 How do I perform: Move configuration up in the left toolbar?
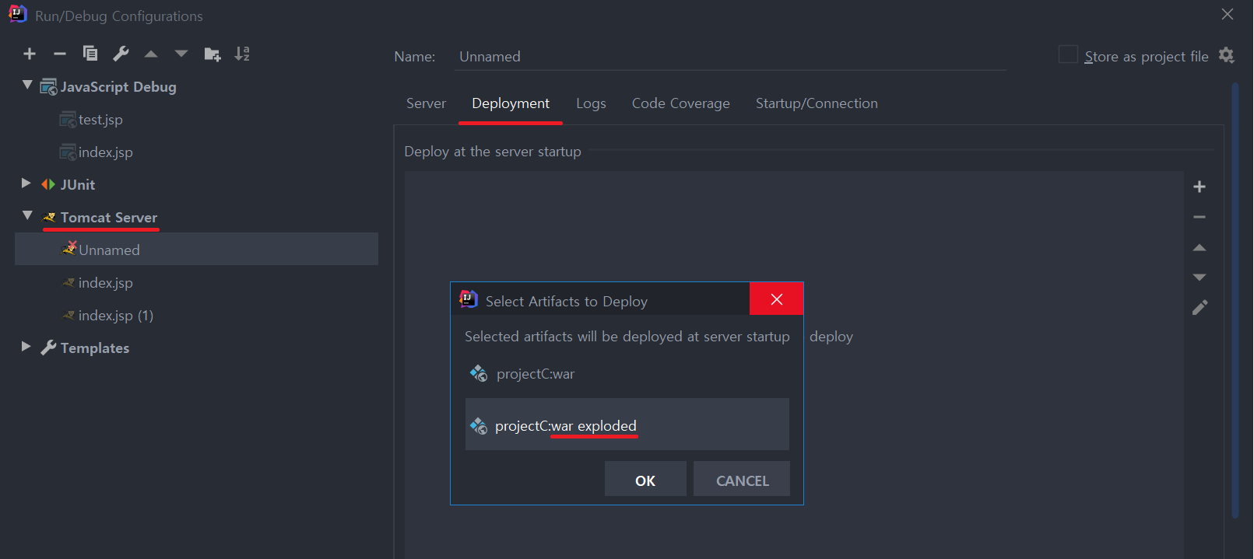pos(151,54)
